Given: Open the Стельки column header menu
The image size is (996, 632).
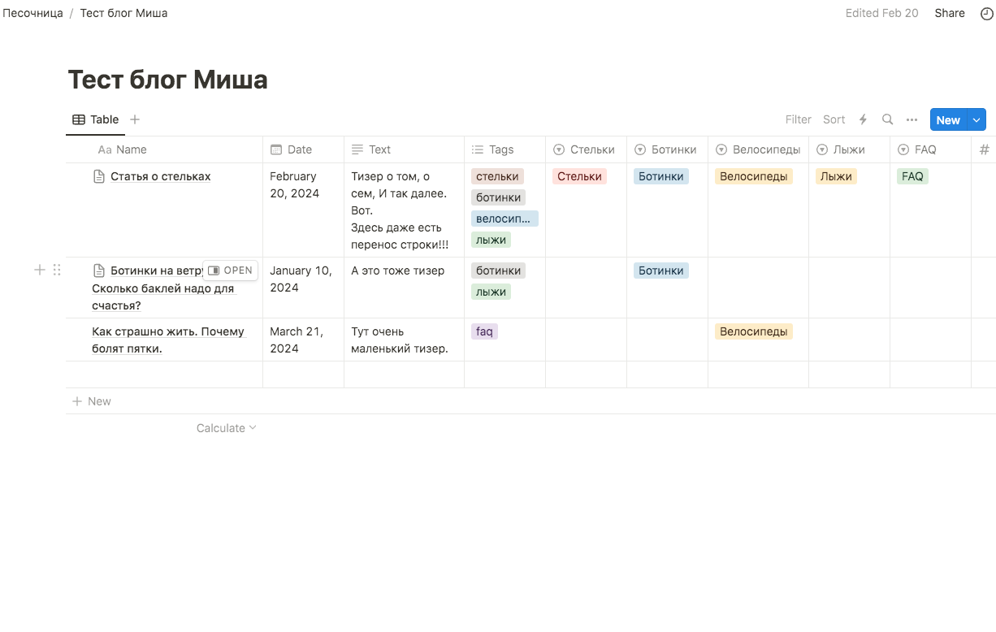Looking at the screenshot, I should click(585, 149).
